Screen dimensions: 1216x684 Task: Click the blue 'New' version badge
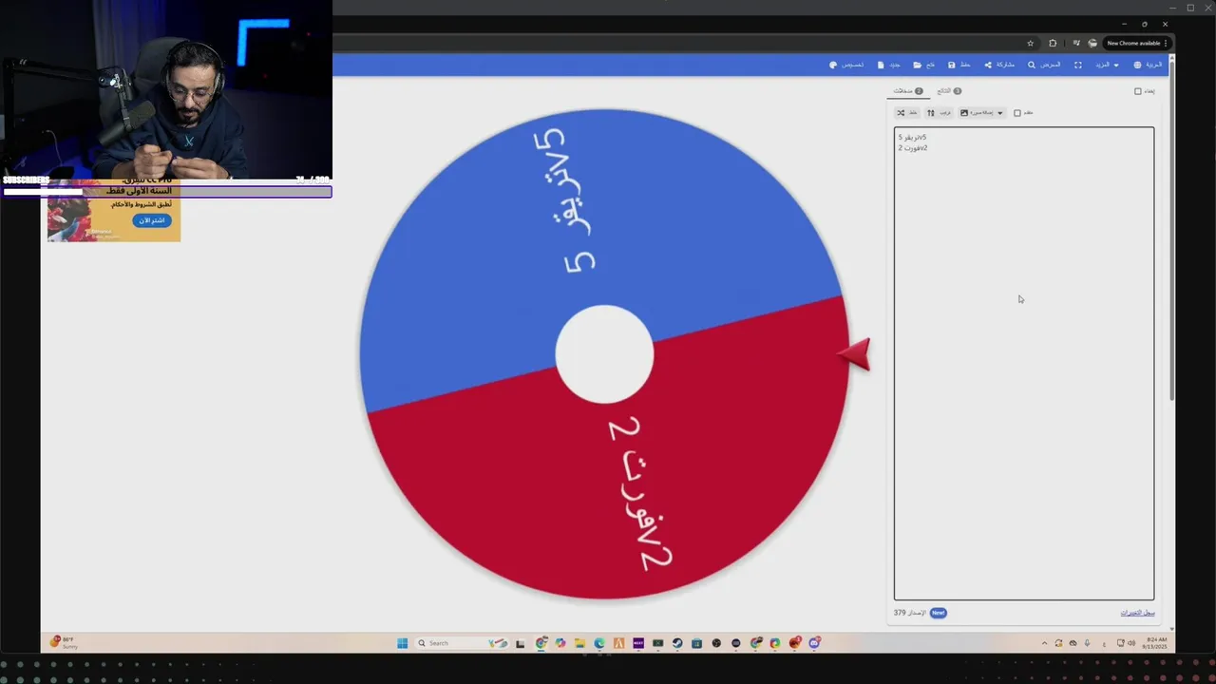tap(938, 613)
